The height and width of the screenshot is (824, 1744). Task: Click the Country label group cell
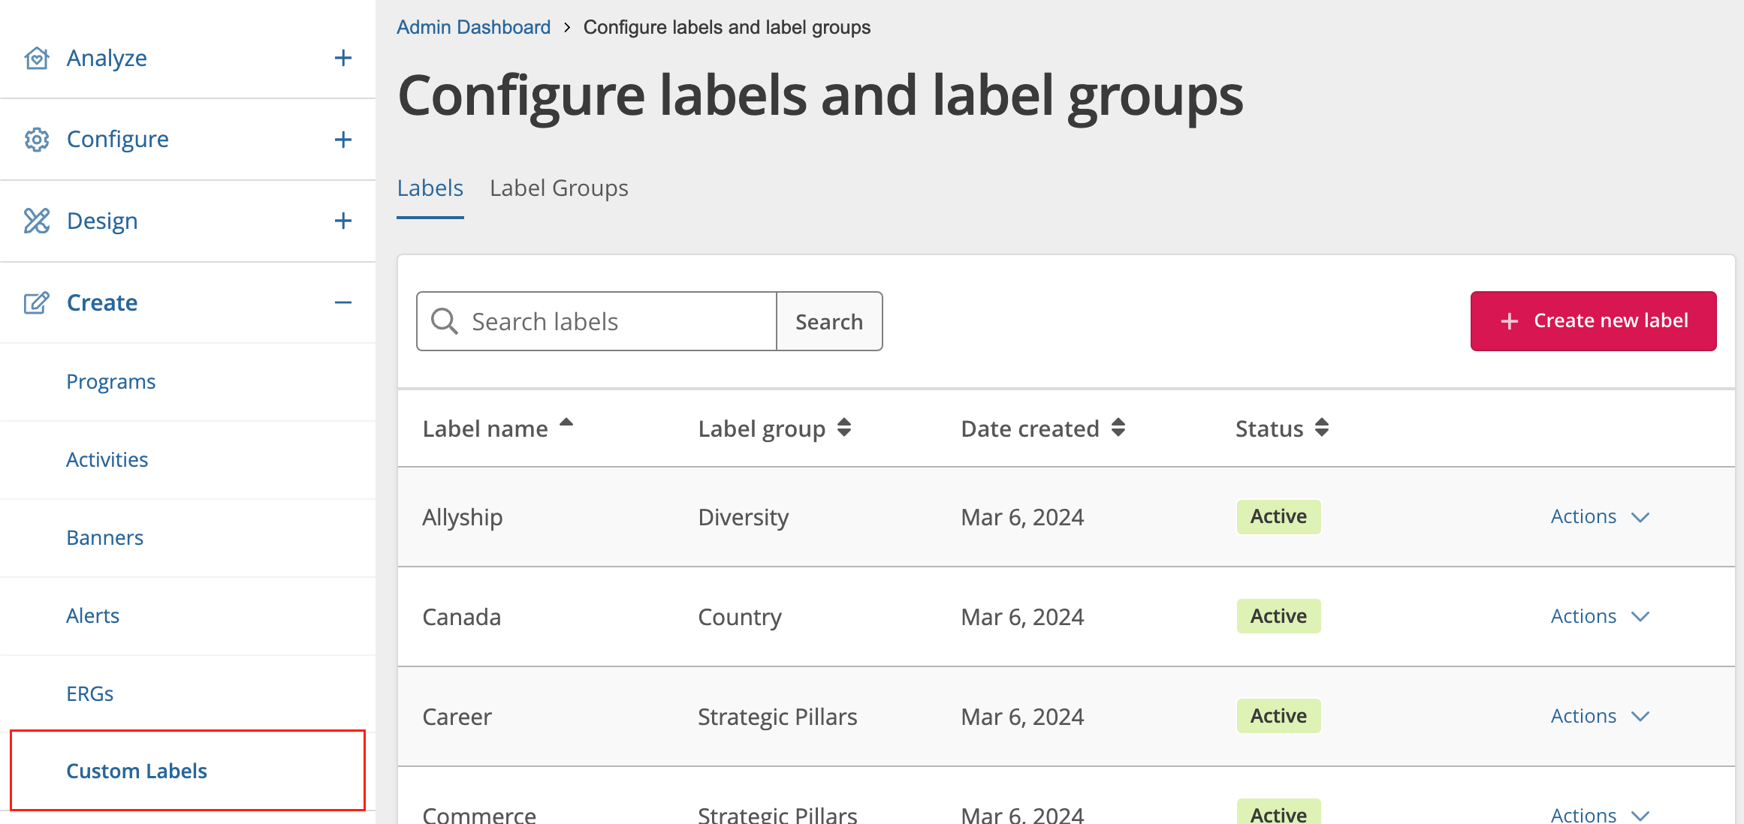740,617
